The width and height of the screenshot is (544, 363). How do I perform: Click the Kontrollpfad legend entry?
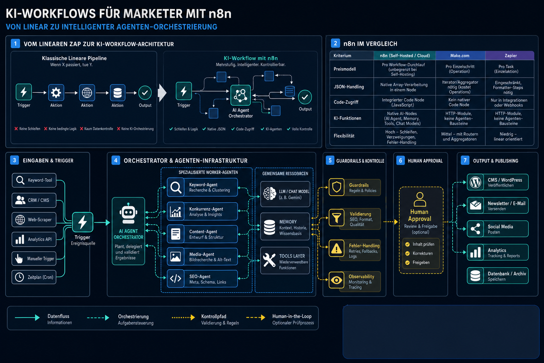coord(205,319)
